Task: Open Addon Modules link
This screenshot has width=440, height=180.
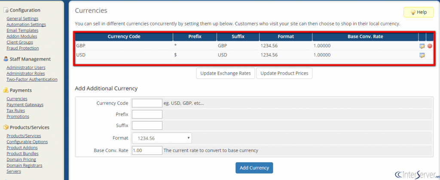Action: pos(21,36)
